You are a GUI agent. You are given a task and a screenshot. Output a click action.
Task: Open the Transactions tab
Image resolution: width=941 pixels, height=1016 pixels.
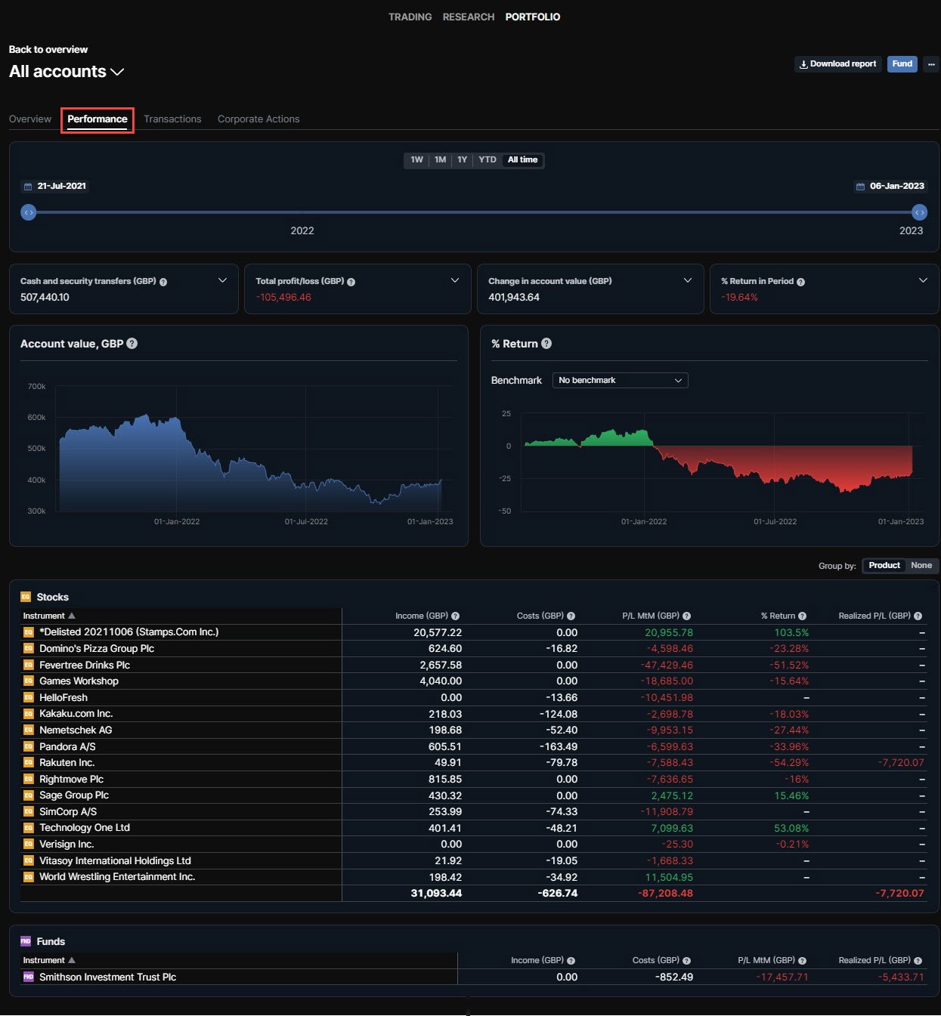click(x=172, y=119)
